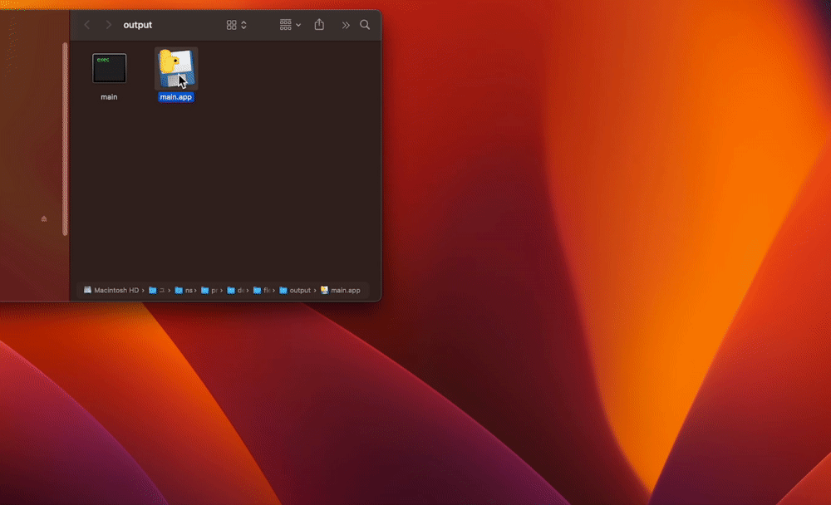
Task: Click the Share icon in the toolbar
Action: point(319,25)
